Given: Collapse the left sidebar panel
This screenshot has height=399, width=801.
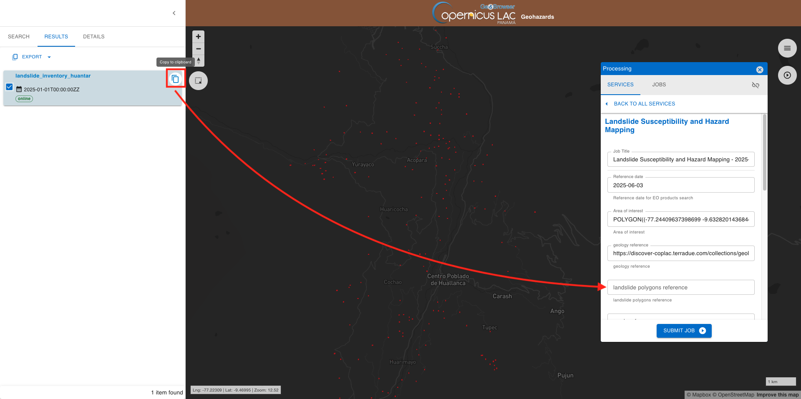Looking at the screenshot, I should click(x=174, y=13).
